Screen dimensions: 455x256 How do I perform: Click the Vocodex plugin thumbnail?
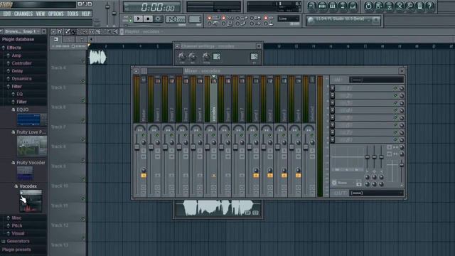pyautogui.click(x=31, y=201)
